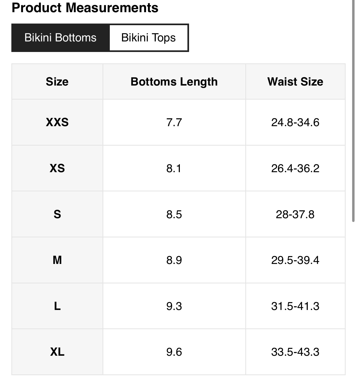This screenshot has height=379, width=357.
Task: Click the M size row label
Action: [57, 260]
